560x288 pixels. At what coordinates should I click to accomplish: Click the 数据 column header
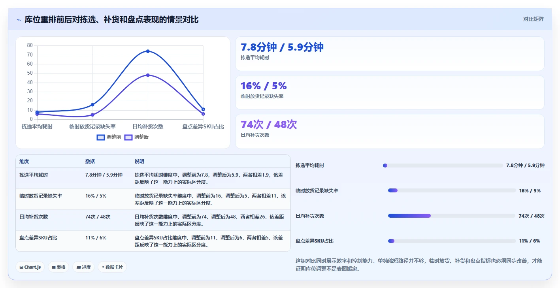pos(90,162)
